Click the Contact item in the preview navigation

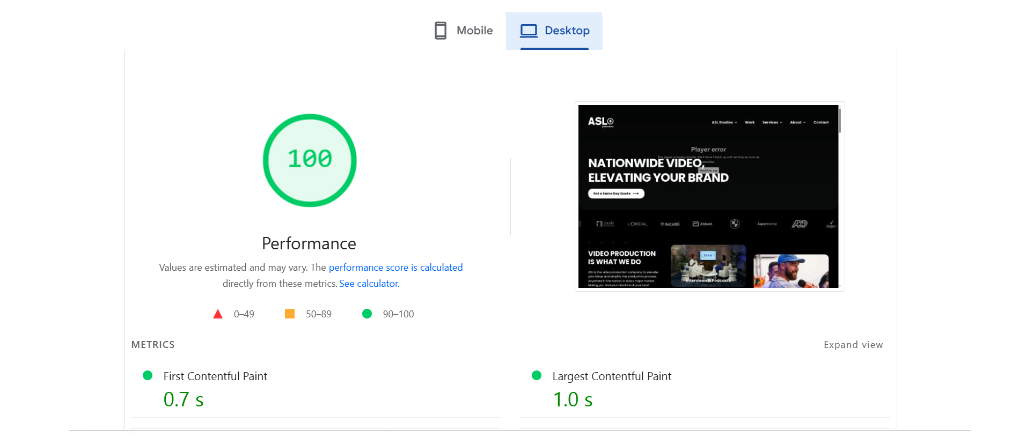pyautogui.click(x=820, y=122)
